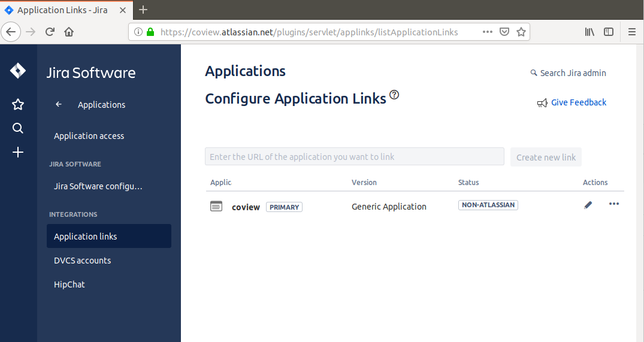
Task: Go back using arrow beside Applications in sidebar
Action: pos(59,104)
